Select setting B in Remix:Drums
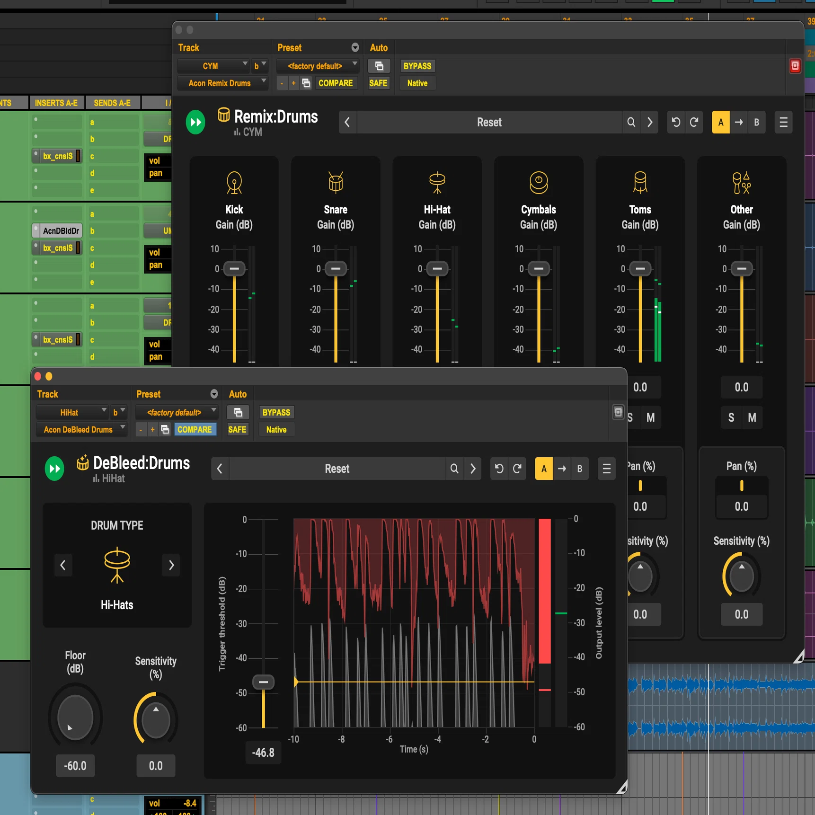 click(x=756, y=122)
